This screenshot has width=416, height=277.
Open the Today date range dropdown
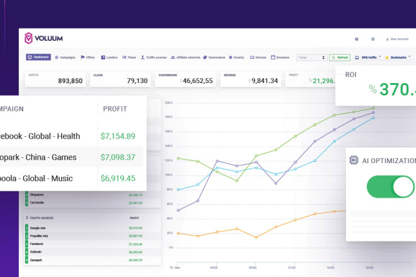coord(312,57)
